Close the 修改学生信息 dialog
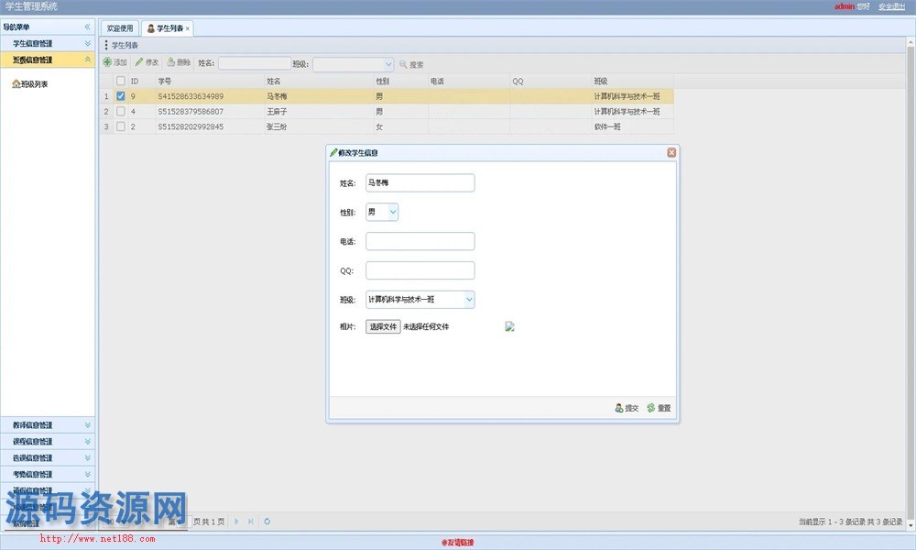This screenshot has width=916, height=550. [x=671, y=153]
